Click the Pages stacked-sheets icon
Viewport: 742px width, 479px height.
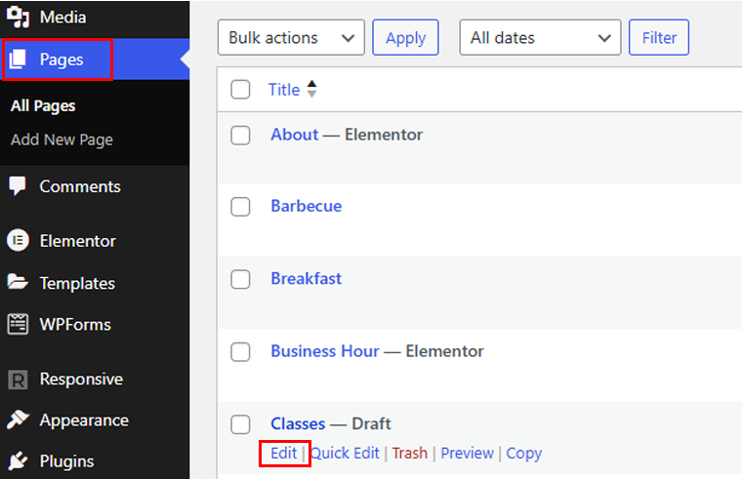[x=18, y=60]
